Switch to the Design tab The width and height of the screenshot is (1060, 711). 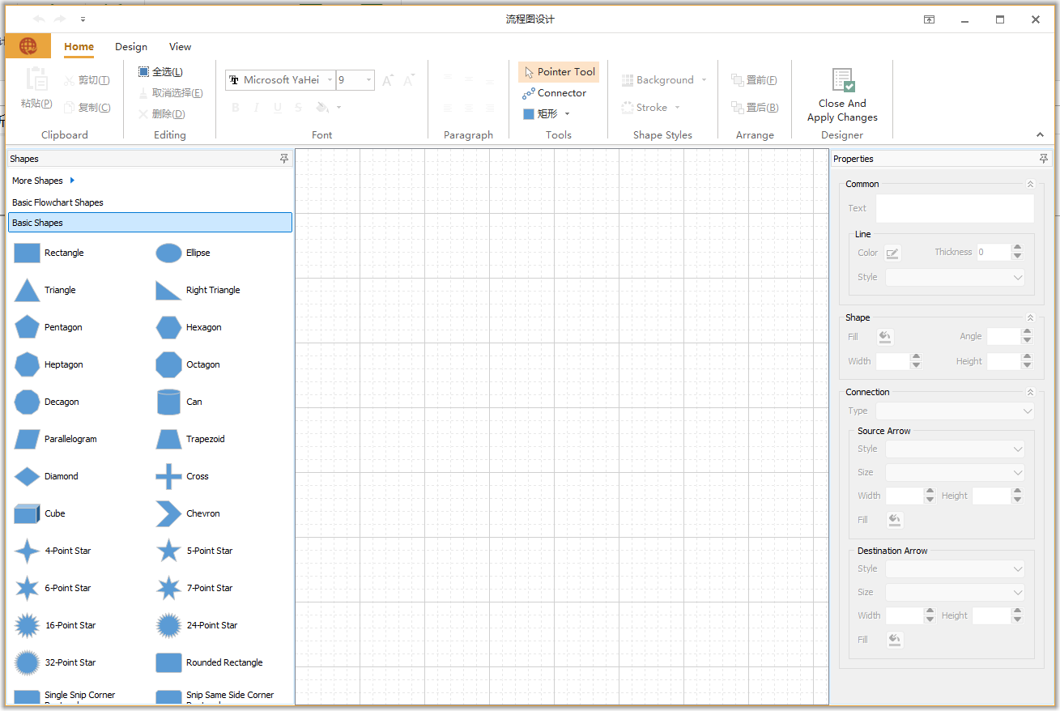click(x=131, y=47)
